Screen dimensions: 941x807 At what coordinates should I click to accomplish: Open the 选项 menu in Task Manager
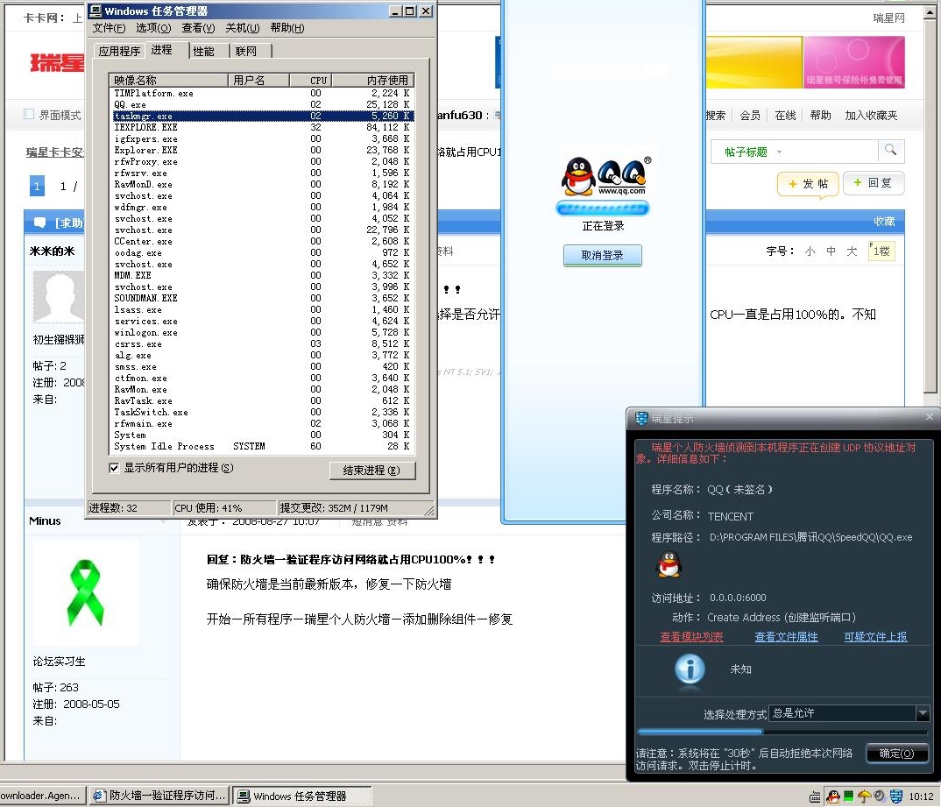[x=153, y=27]
